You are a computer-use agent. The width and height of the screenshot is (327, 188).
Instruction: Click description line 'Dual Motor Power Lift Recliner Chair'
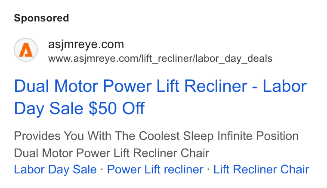(x=111, y=153)
